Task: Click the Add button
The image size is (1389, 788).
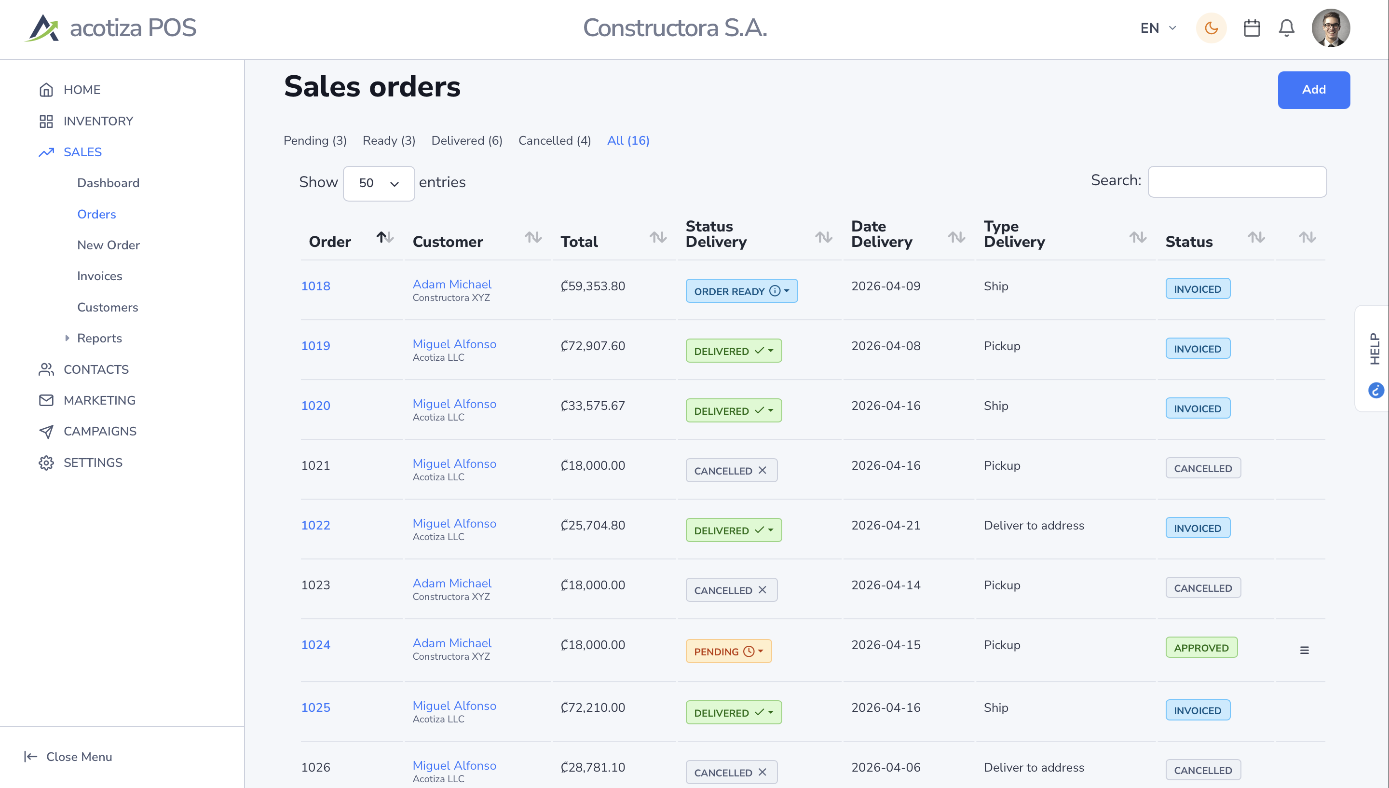Action: click(x=1313, y=89)
